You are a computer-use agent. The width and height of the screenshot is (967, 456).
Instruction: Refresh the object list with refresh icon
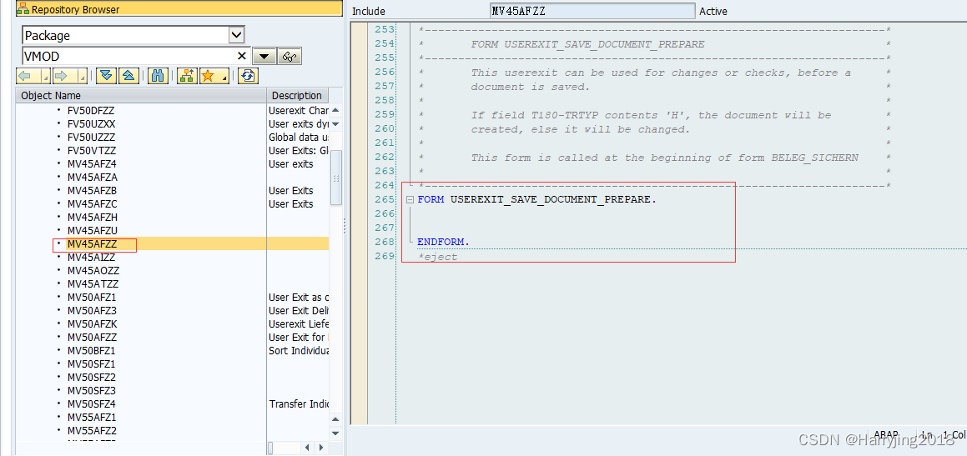tap(248, 76)
